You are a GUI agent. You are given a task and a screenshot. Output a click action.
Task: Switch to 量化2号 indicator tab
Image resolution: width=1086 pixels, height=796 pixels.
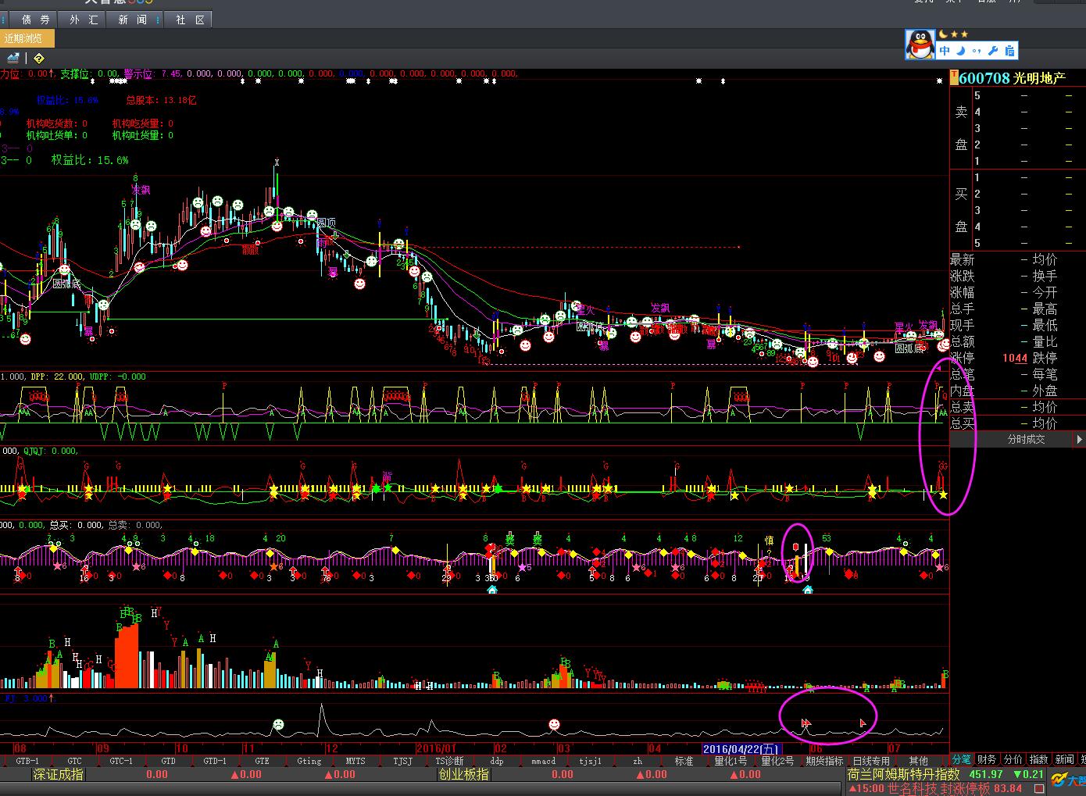tap(777, 760)
